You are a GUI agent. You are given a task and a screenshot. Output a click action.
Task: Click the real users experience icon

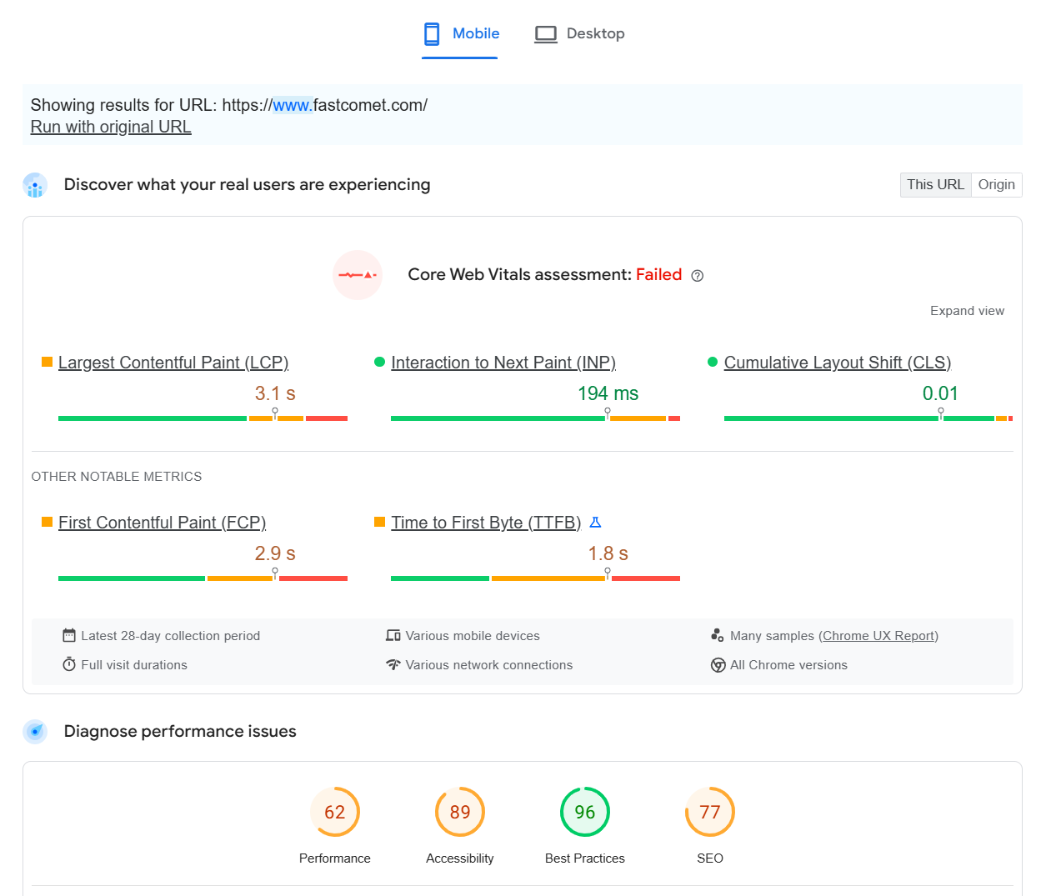[x=35, y=185]
